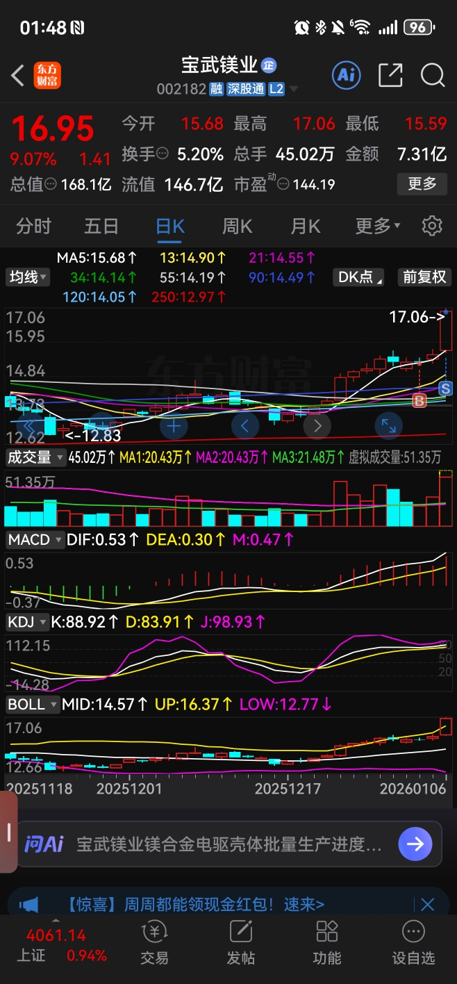Toggle the 前复权 adjustment button
Image resolution: width=457 pixels, height=984 pixels.
click(424, 277)
